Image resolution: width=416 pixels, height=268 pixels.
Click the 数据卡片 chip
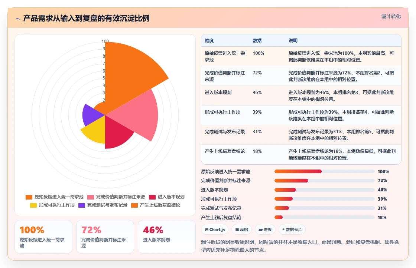point(292,230)
